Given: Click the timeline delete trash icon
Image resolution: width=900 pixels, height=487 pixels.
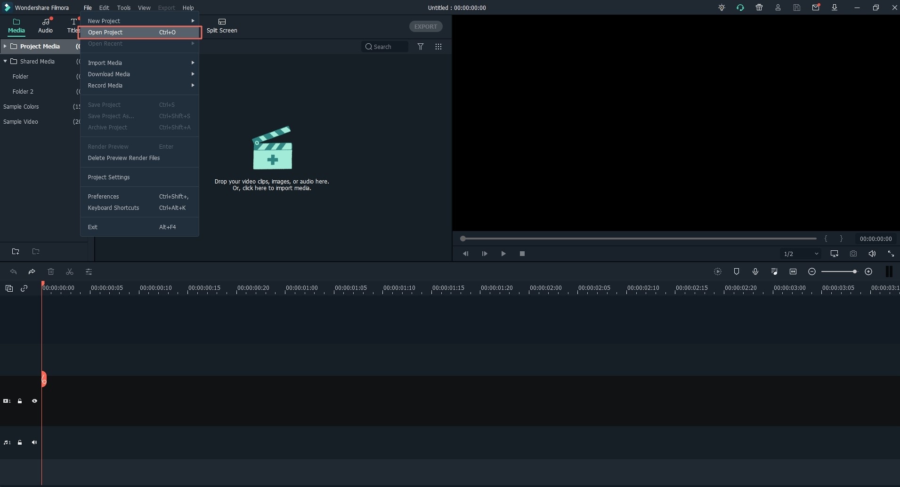Looking at the screenshot, I should [51, 271].
